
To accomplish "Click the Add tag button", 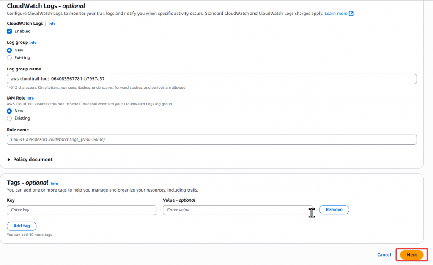I will [x=22, y=226].
